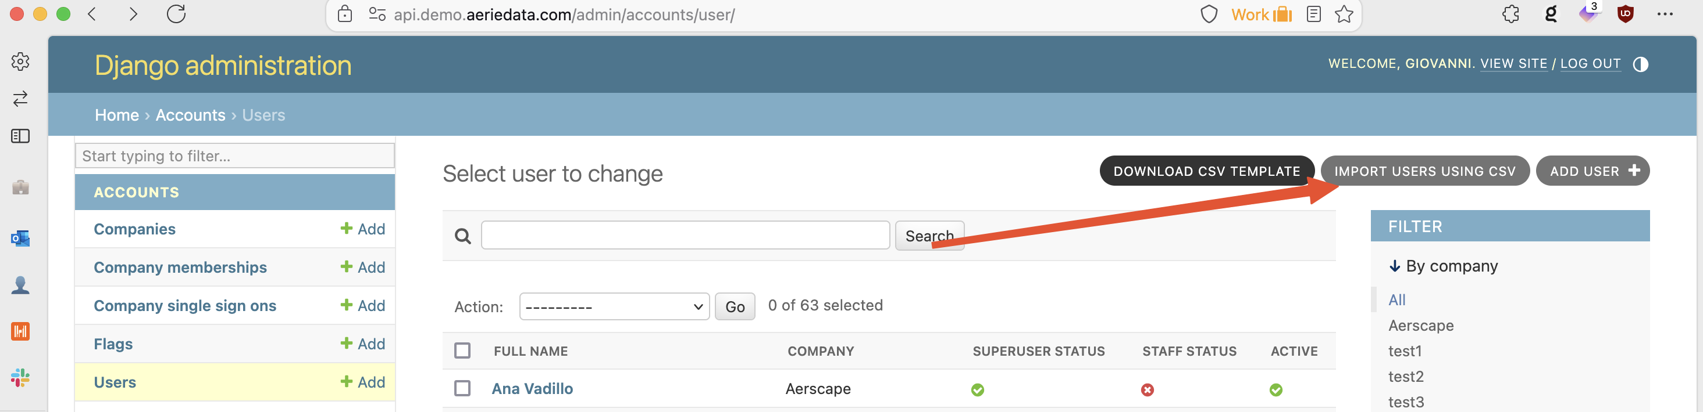1703x412 pixels.
Task: Open the browser extensions puzzle icon
Action: 1510,14
